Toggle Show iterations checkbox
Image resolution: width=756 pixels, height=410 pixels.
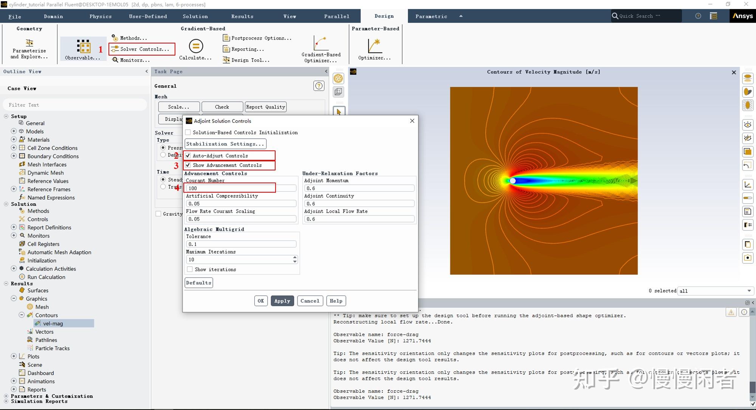190,269
